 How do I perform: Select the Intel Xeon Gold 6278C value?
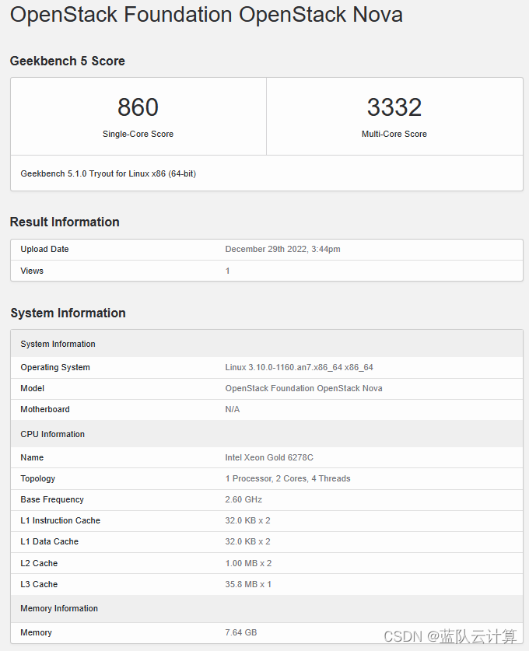[269, 457]
